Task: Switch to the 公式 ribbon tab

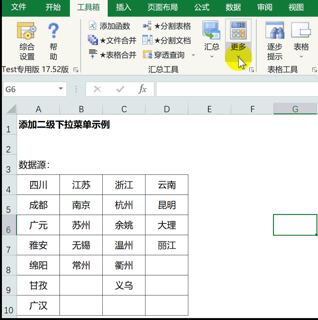Action: (202, 8)
